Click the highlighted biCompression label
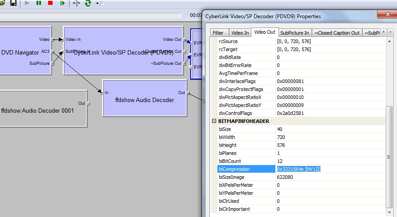397x217 pixels. point(246,169)
